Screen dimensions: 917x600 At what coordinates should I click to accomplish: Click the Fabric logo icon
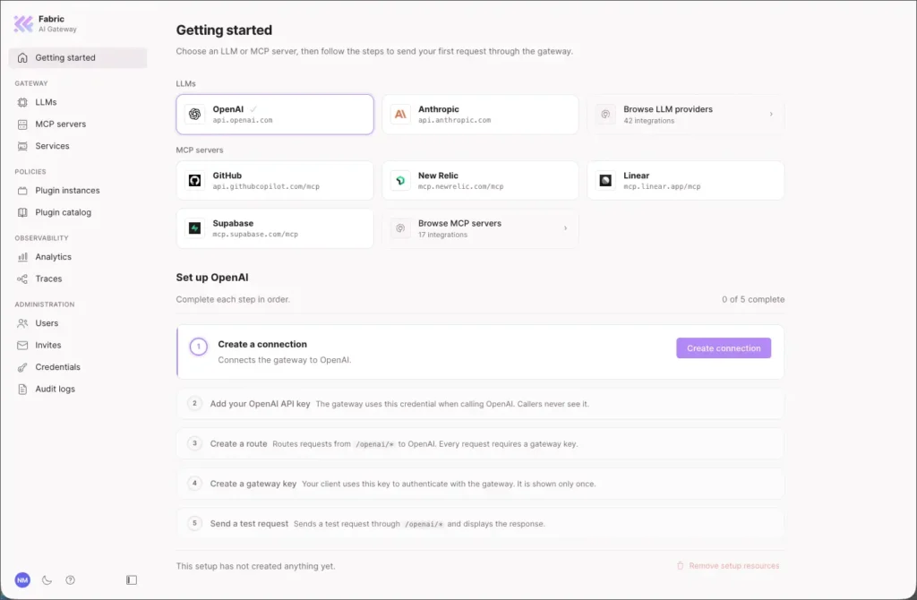pos(23,24)
